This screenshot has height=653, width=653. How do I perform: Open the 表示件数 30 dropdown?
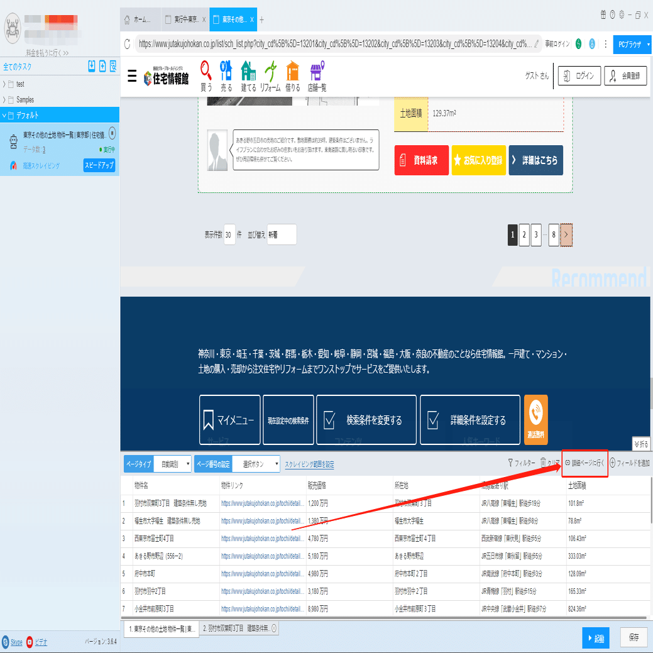point(229,234)
